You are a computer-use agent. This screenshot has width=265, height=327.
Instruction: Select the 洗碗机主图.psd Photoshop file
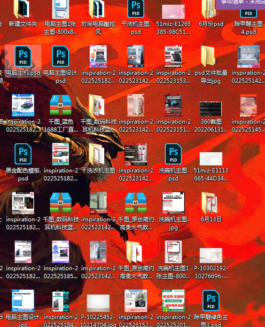(173, 154)
